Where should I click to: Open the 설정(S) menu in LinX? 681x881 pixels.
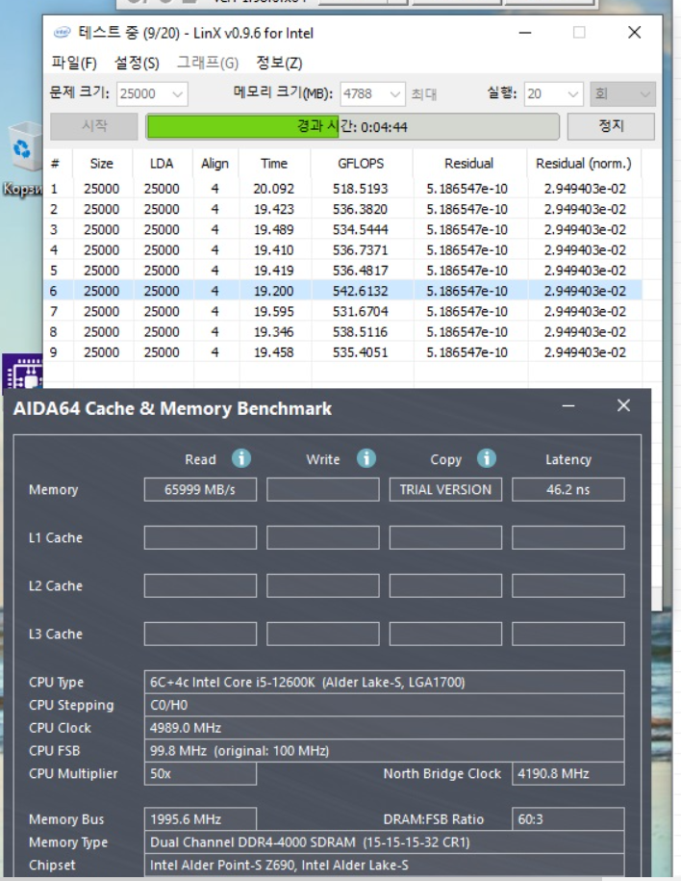137,63
